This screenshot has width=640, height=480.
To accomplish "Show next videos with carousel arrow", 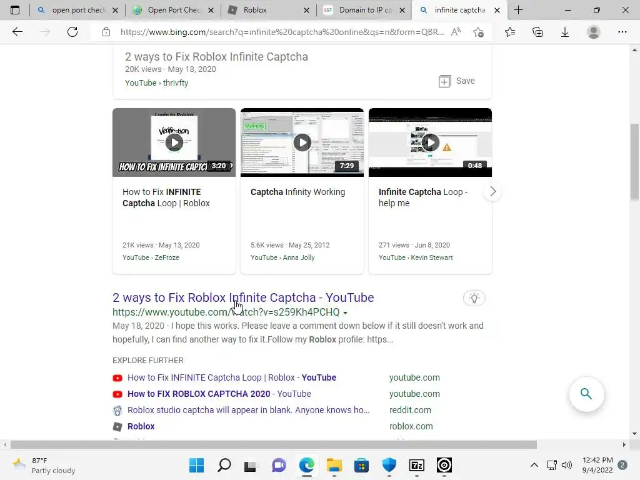I will (492, 191).
